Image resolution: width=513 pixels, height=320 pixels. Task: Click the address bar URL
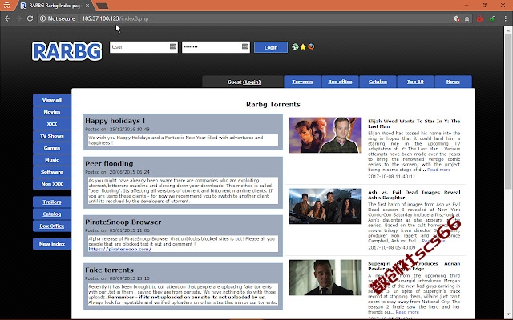tap(115, 18)
